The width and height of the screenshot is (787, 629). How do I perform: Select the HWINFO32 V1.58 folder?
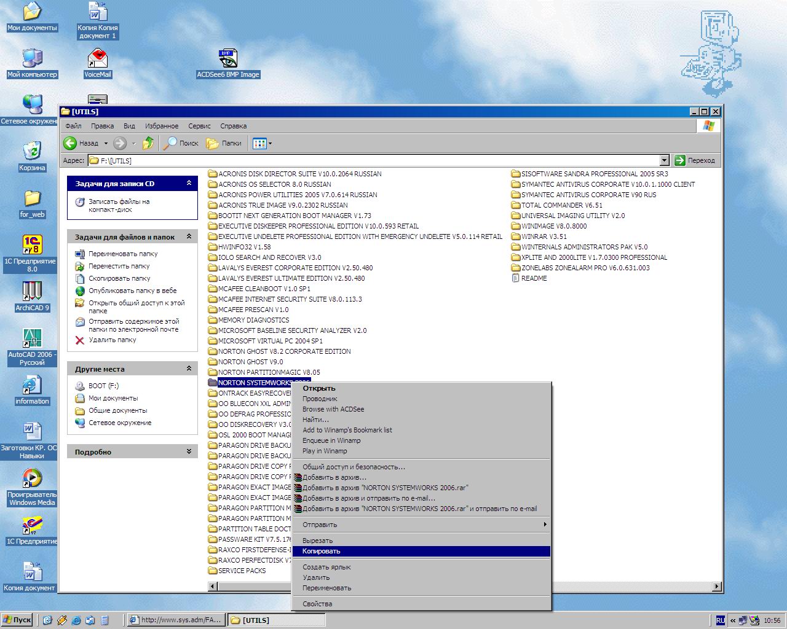click(240, 247)
